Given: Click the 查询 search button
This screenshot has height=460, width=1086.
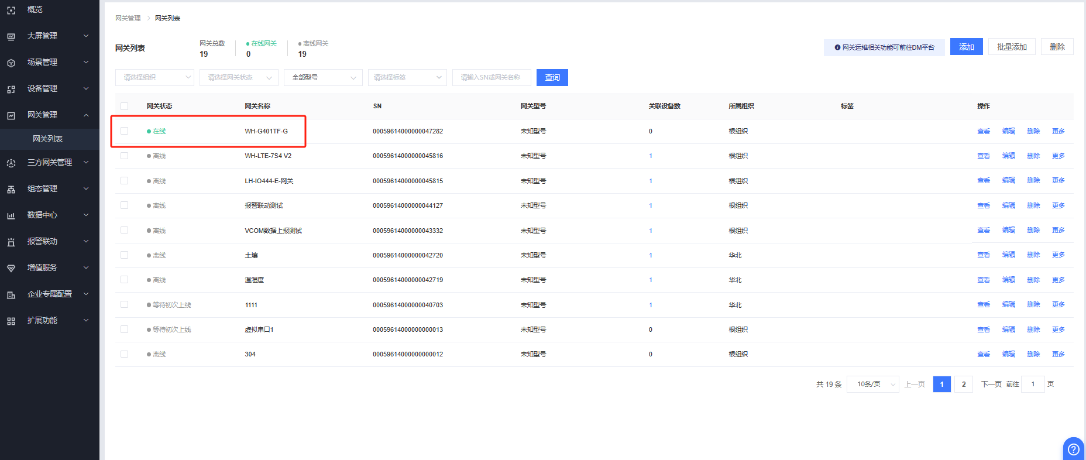Looking at the screenshot, I should (552, 77).
